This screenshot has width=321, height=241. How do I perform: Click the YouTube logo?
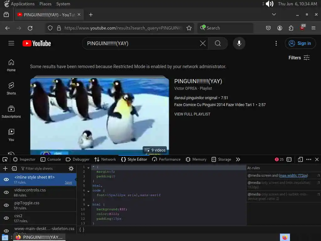tap(37, 43)
